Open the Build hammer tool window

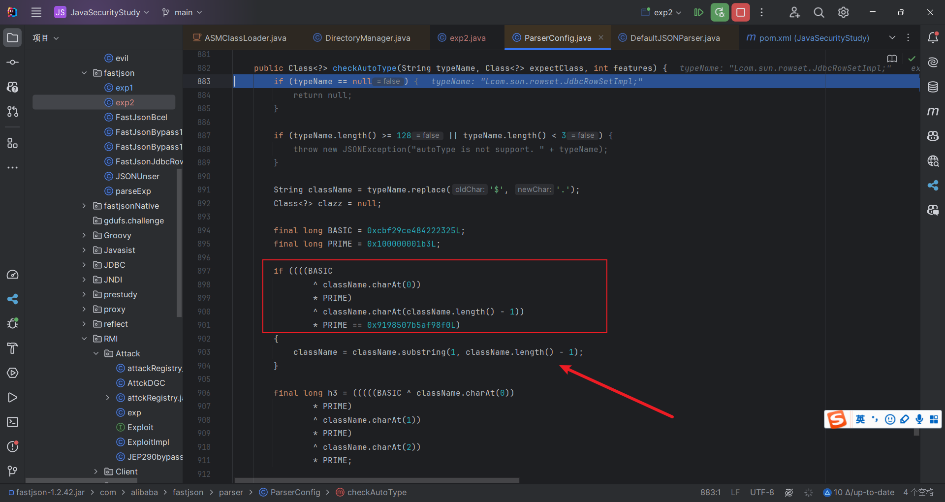click(x=13, y=348)
